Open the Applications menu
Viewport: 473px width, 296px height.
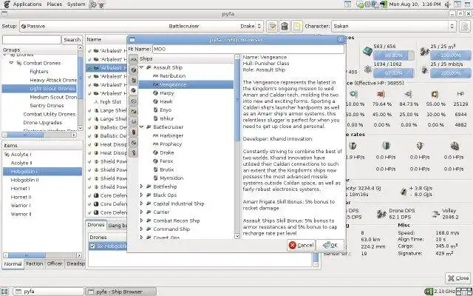tap(27, 4)
